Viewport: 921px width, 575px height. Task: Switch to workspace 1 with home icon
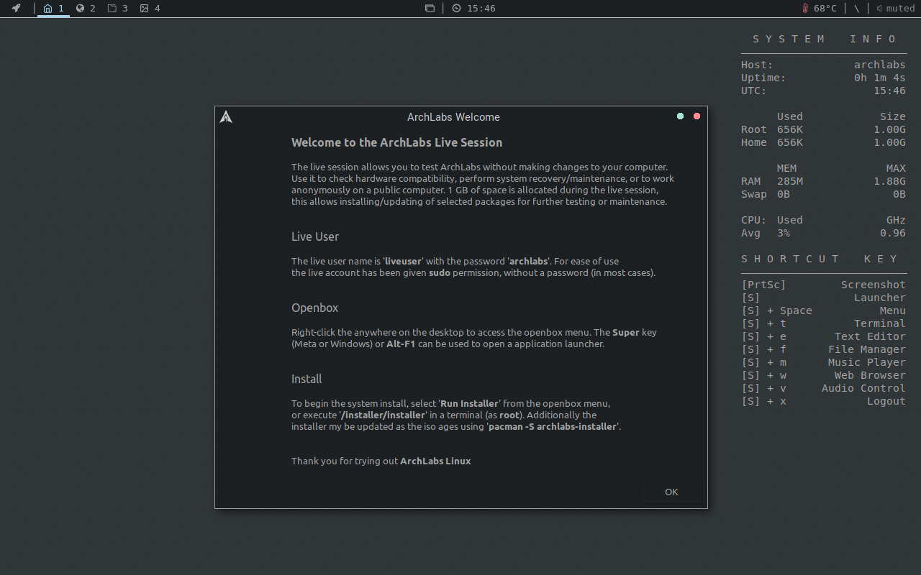[53, 9]
